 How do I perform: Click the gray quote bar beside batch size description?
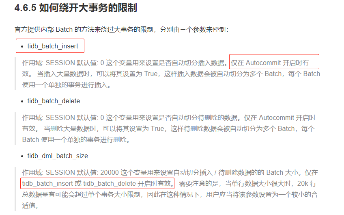15,189
